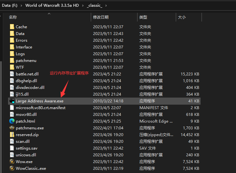The width and height of the screenshot is (236, 173).
Task: Click the battle.net.dll file icon
Action: click(x=12, y=74)
